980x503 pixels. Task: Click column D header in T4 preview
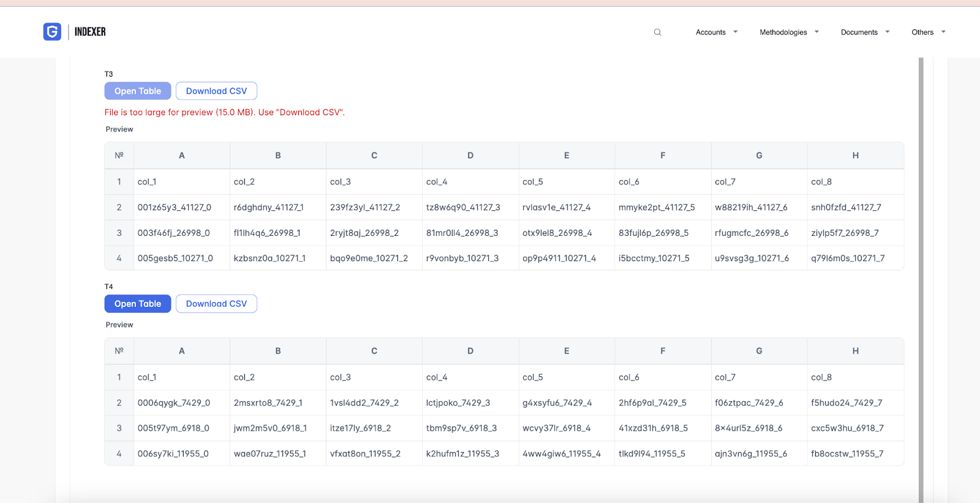470,351
